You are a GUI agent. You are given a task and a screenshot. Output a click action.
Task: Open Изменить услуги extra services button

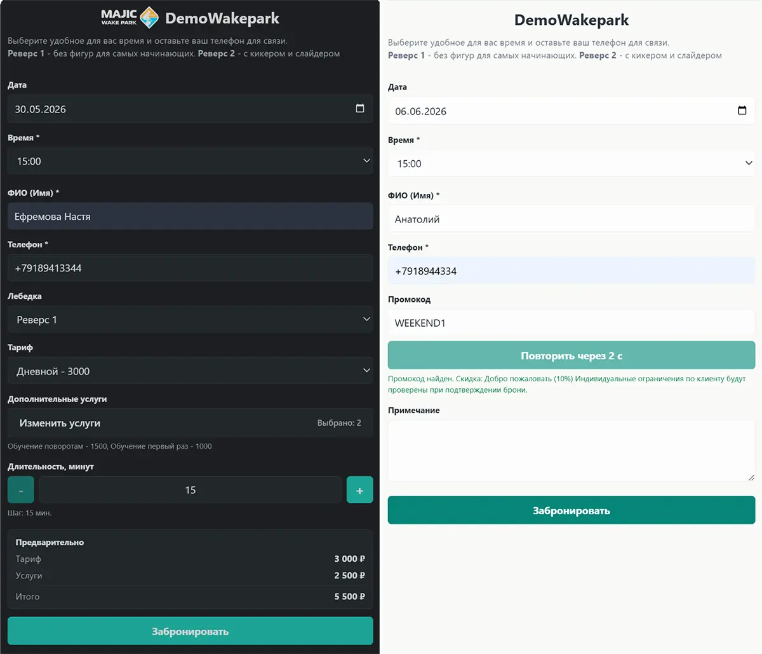190,423
